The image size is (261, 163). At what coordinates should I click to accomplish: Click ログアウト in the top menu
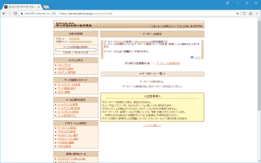[197, 26]
